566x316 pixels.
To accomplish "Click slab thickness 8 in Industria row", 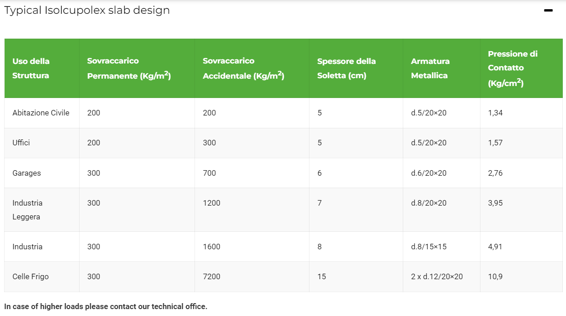I will [356, 247].
